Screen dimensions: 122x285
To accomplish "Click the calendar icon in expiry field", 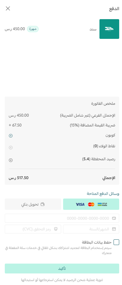I will pyautogui.click(x=114, y=229).
